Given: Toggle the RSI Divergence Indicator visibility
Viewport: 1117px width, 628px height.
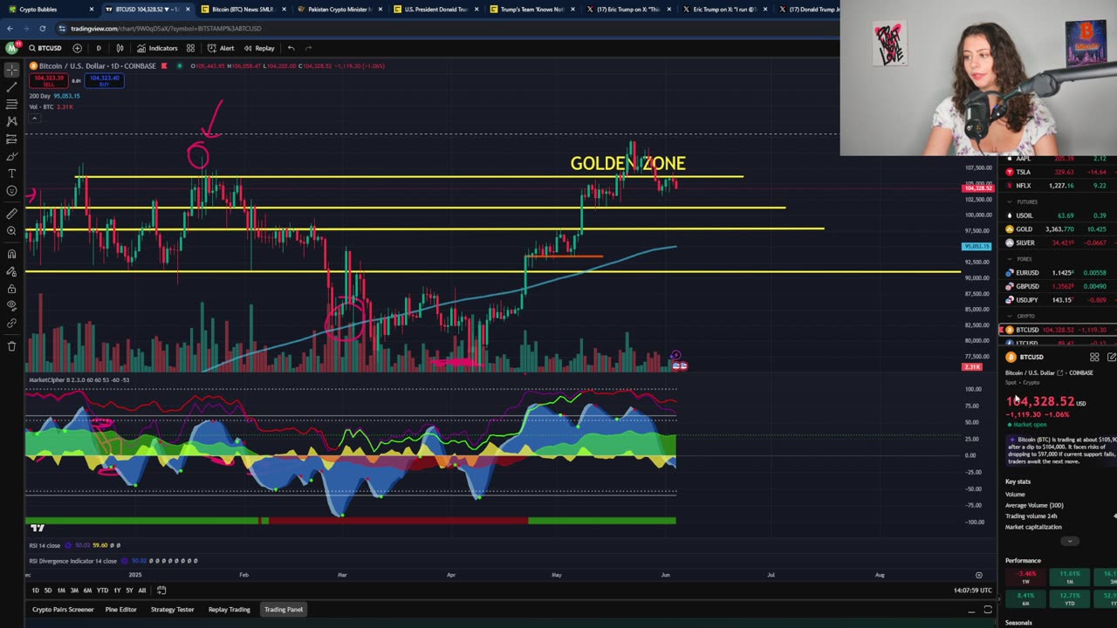Looking at the screenshot, I should click(x=123, y=561).
